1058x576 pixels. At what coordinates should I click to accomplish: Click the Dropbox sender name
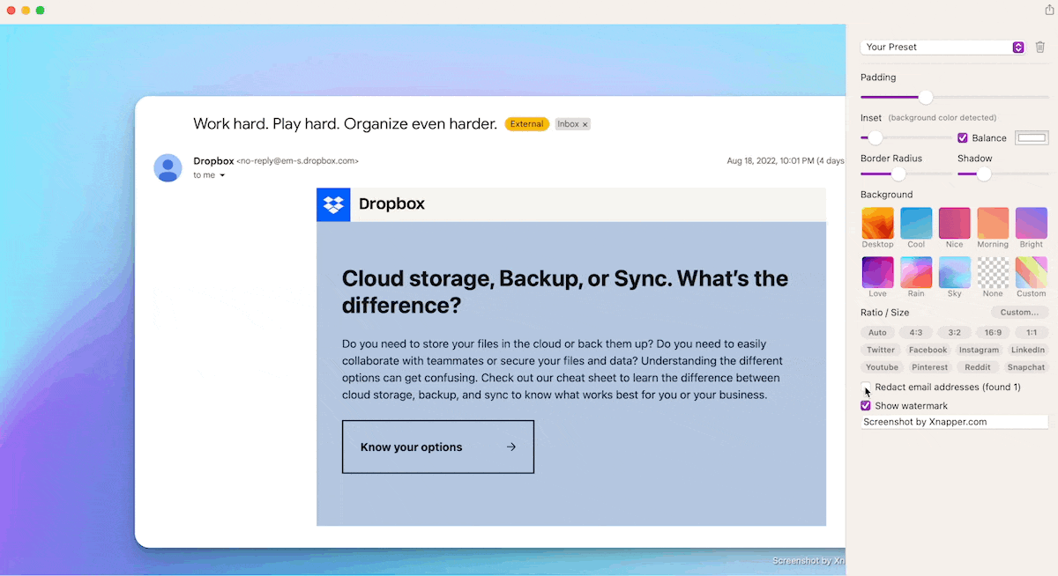[x=213, y=161]
